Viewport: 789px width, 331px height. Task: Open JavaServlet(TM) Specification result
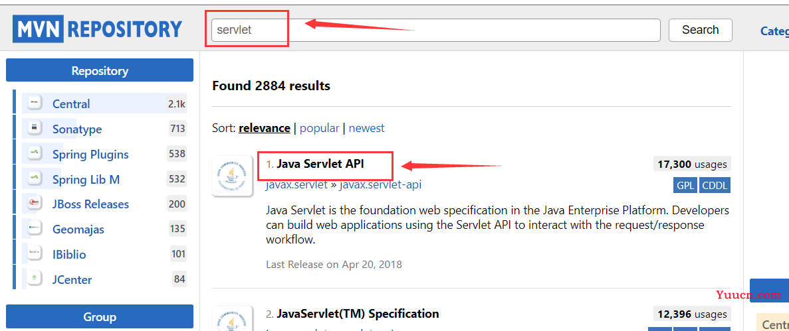[x=358, y=314]
